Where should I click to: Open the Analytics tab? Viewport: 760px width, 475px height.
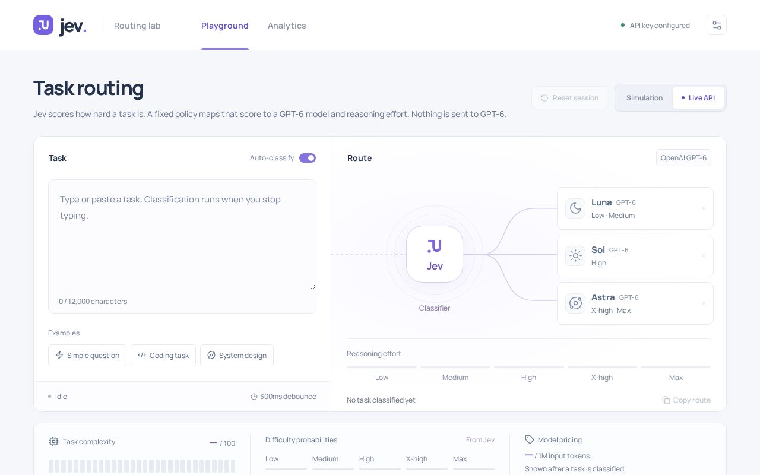click(x=287, y=26)
